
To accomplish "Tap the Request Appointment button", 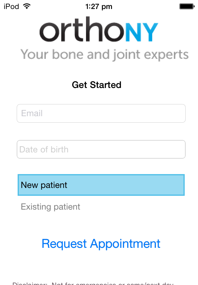I will (x=101, y=244).
